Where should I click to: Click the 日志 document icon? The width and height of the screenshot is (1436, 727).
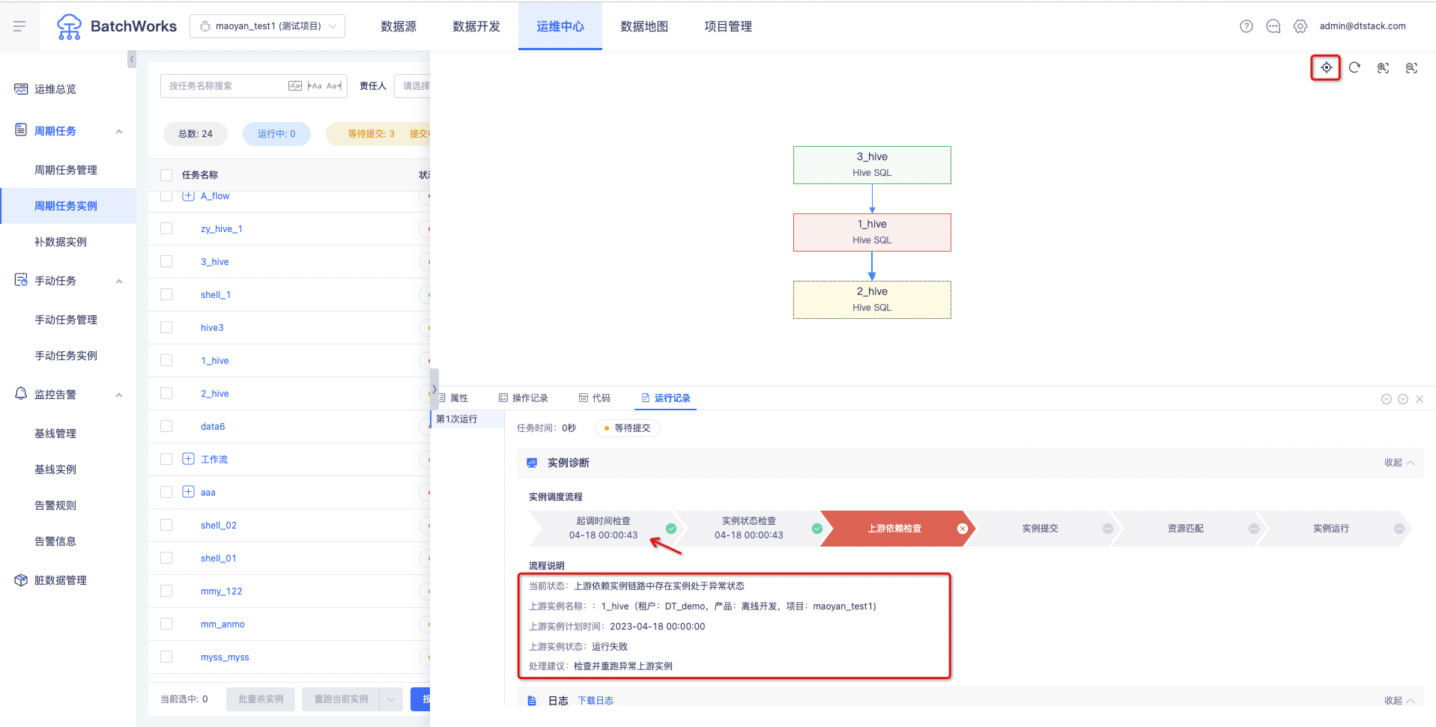pyautogui.click(x=532, y=701)
